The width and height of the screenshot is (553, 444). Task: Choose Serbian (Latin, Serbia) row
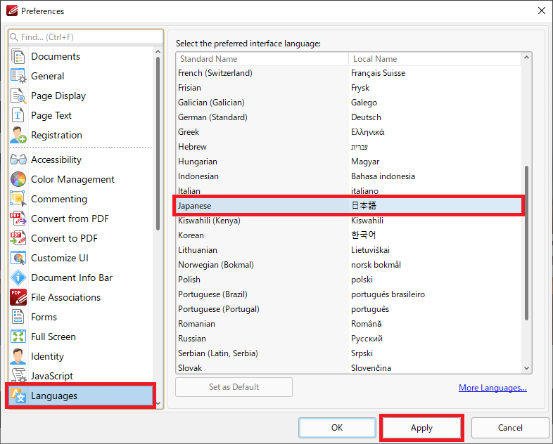click(x=348, y=353)
